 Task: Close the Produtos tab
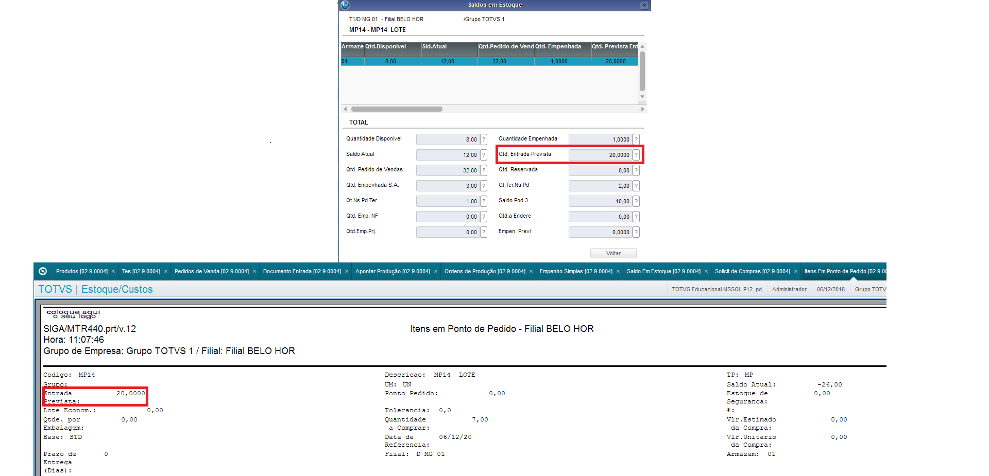[113, 271]
